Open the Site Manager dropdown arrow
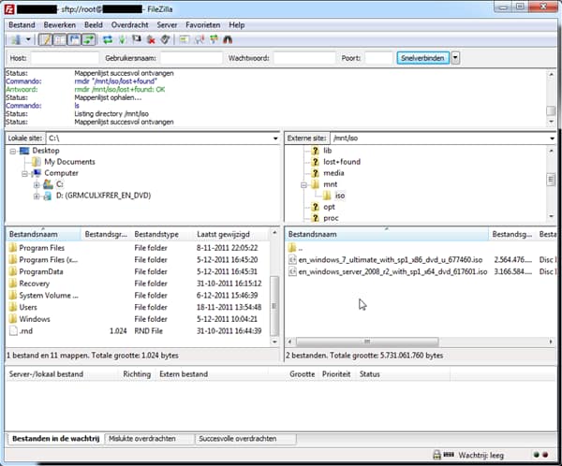This screenshot has height=466, width=562. (28, 39)
